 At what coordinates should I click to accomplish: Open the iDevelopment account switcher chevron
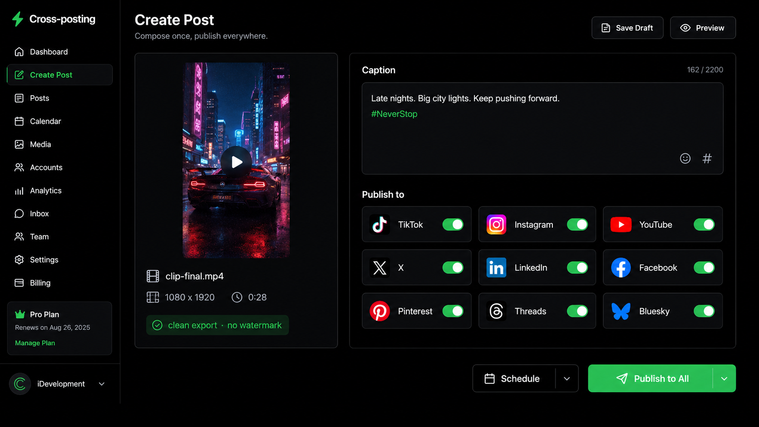(x=102, y=384)
